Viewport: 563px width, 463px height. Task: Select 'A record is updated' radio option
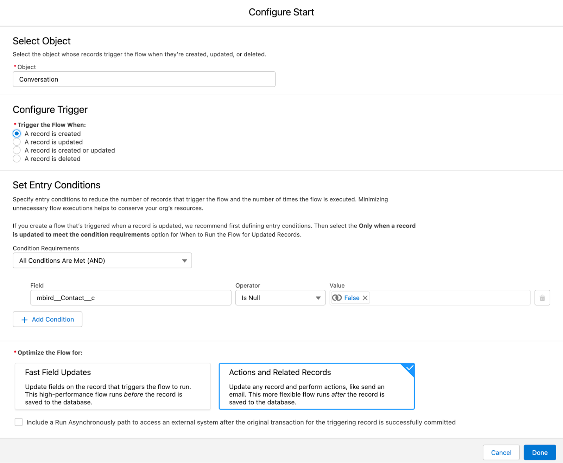click(17, 142)
